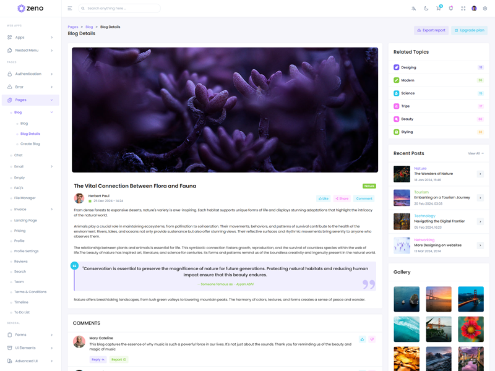Open the settings gear icon in header
This screenshot has width=495, height=371.
(x=485, y=9)
